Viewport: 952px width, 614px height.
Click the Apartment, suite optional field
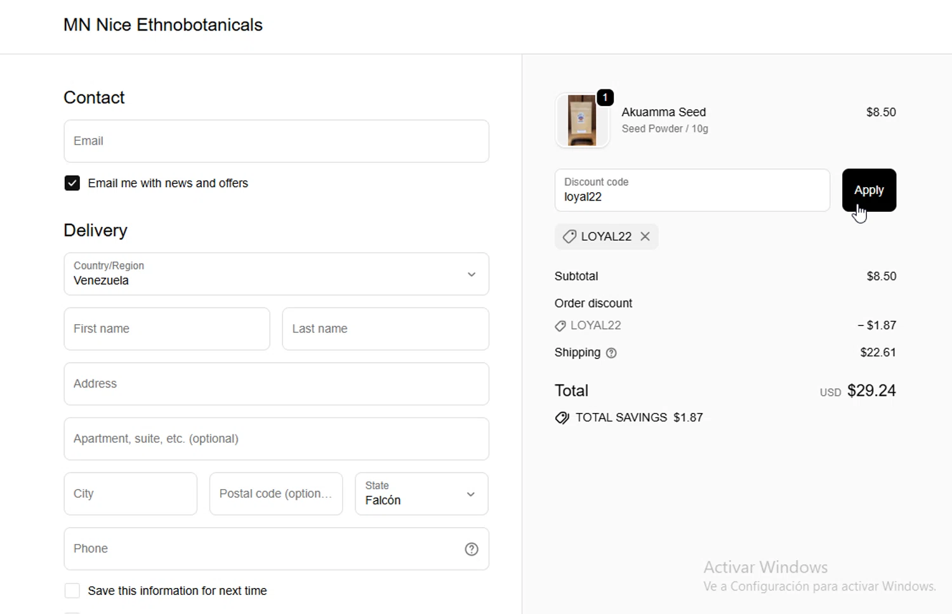(276, 439)
